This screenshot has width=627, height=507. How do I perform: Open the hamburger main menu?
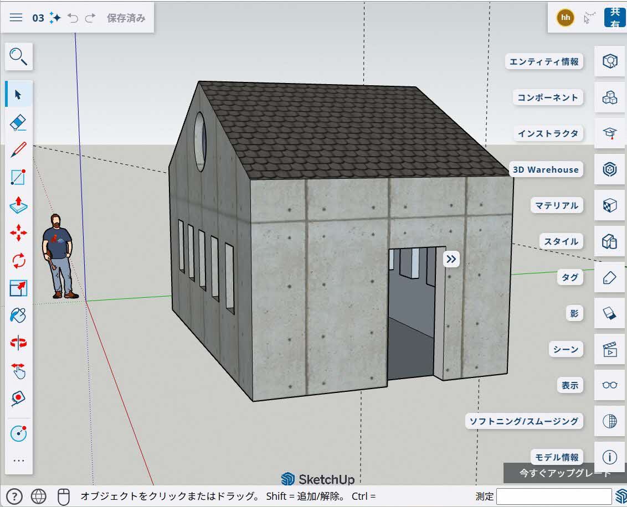(16, 17)
